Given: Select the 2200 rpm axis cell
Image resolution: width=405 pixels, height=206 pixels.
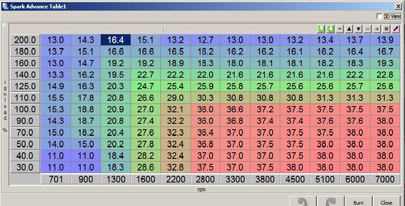Looking at the screenshot, I should pos(175,179).
